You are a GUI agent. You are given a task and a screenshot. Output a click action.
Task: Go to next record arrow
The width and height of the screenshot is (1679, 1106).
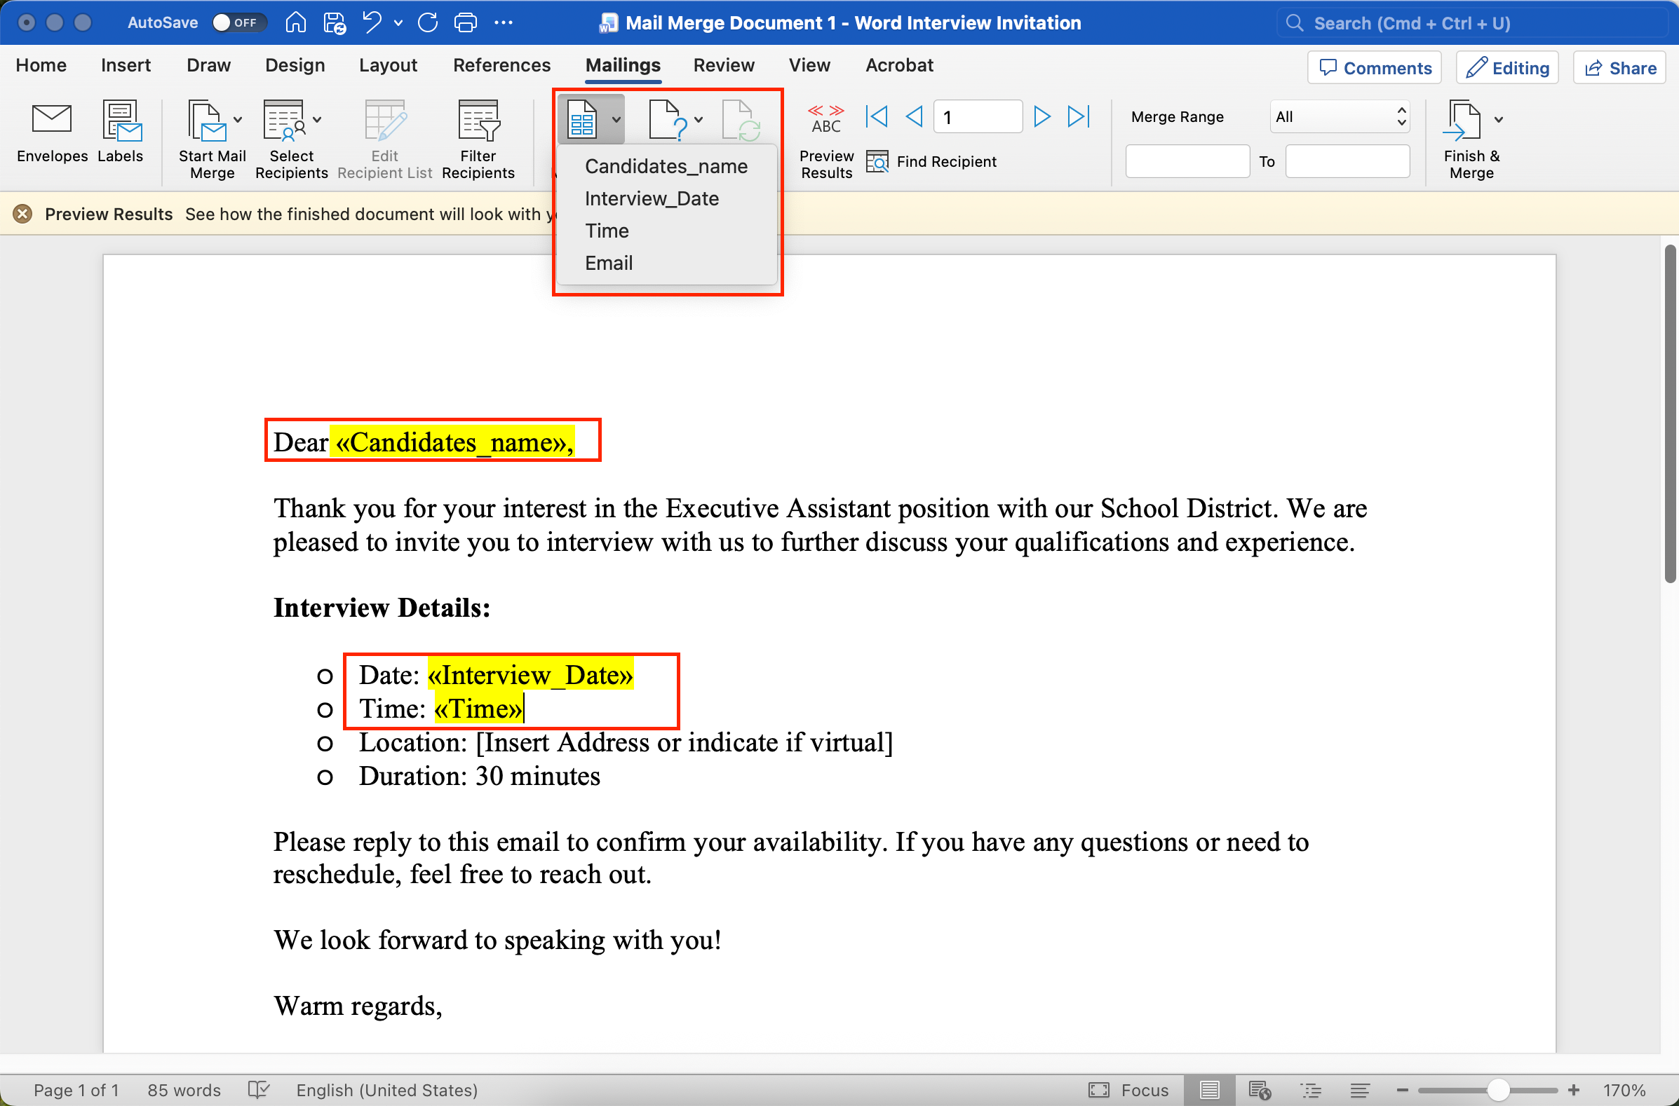[1041, 116]
